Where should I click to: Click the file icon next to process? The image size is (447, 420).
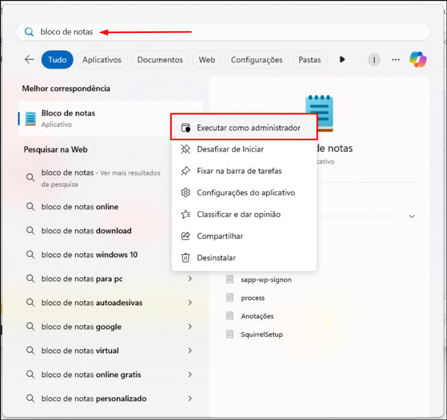click(230, 297)
